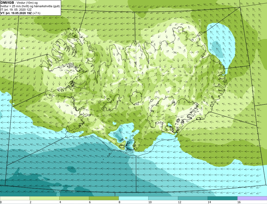Screen dimensions: 267x204
Task: Click the legend scale label '2'
Action: 30,202
